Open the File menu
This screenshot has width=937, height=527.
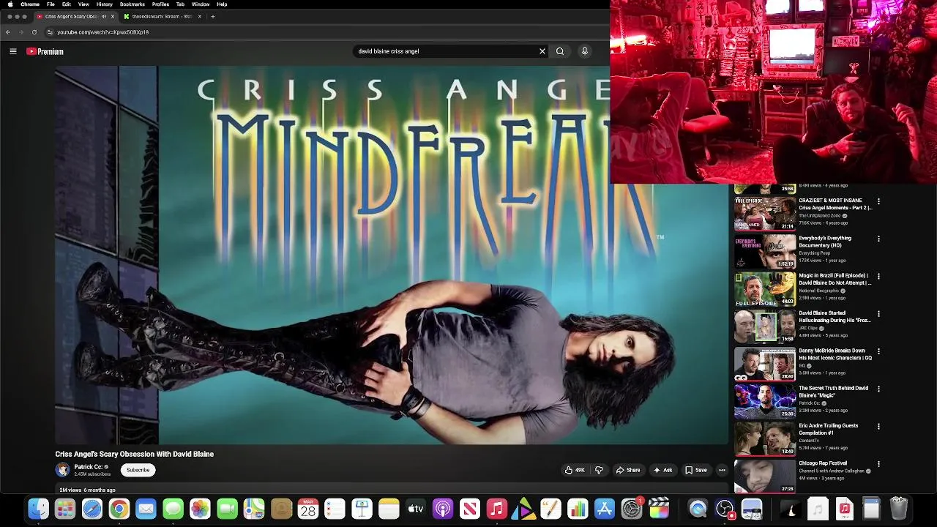[x=51, y=4]
